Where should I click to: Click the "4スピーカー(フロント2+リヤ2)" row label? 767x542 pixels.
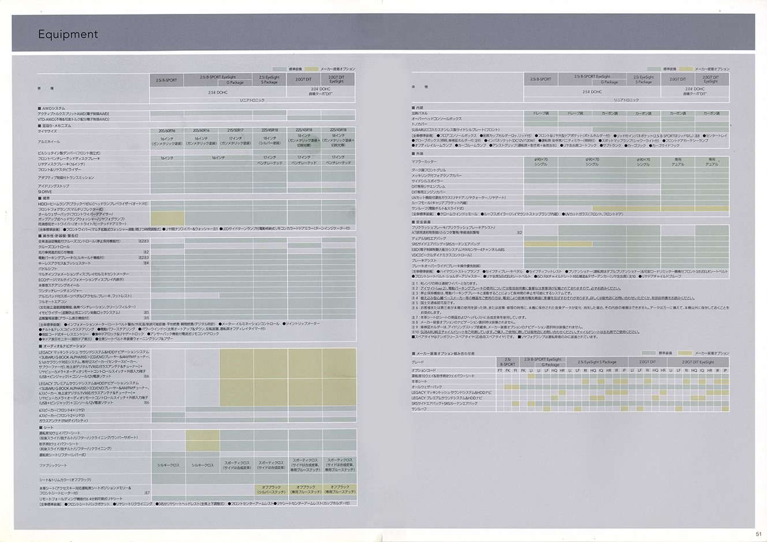[61, 415]
